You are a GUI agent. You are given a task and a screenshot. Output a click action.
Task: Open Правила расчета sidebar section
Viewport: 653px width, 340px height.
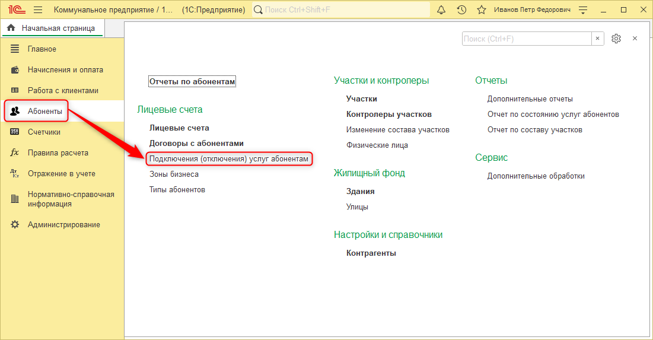[58, 153]
